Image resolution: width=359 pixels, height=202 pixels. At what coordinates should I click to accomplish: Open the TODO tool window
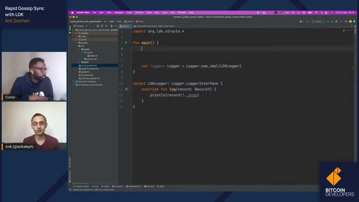coord(105,186)
